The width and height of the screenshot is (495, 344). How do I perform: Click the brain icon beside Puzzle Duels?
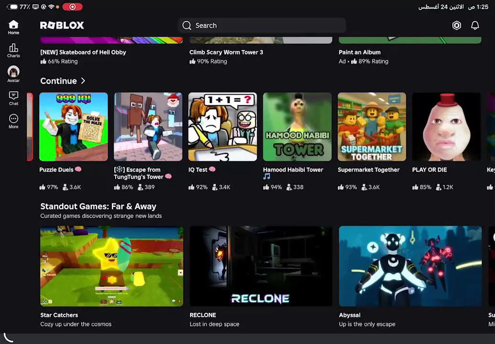(x=78, y=169)
